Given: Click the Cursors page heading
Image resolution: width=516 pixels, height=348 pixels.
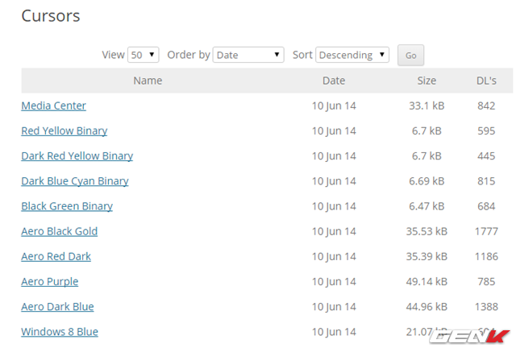Looking at the screenshot, I should point(50,16).
